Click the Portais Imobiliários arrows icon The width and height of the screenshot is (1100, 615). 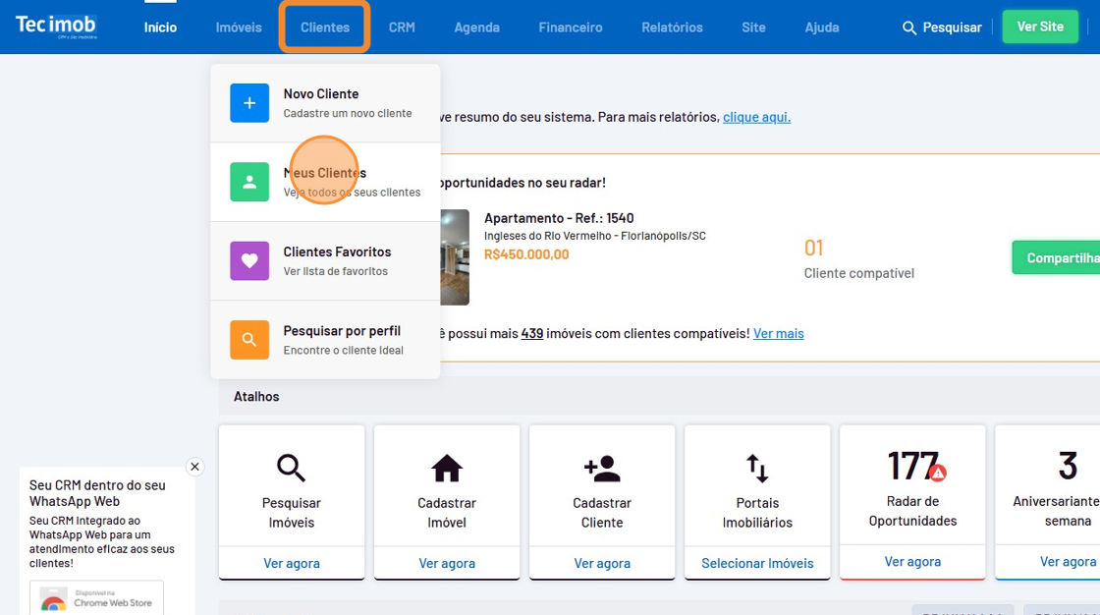[x=757, y=469]
